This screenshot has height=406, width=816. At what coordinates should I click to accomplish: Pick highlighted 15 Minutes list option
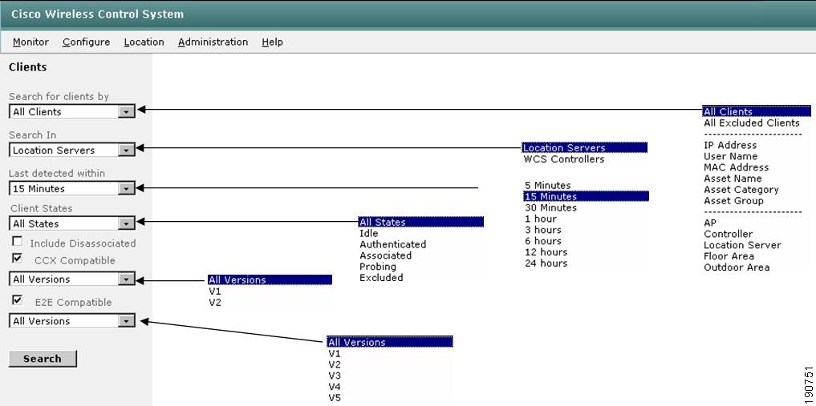click(586, 196)
